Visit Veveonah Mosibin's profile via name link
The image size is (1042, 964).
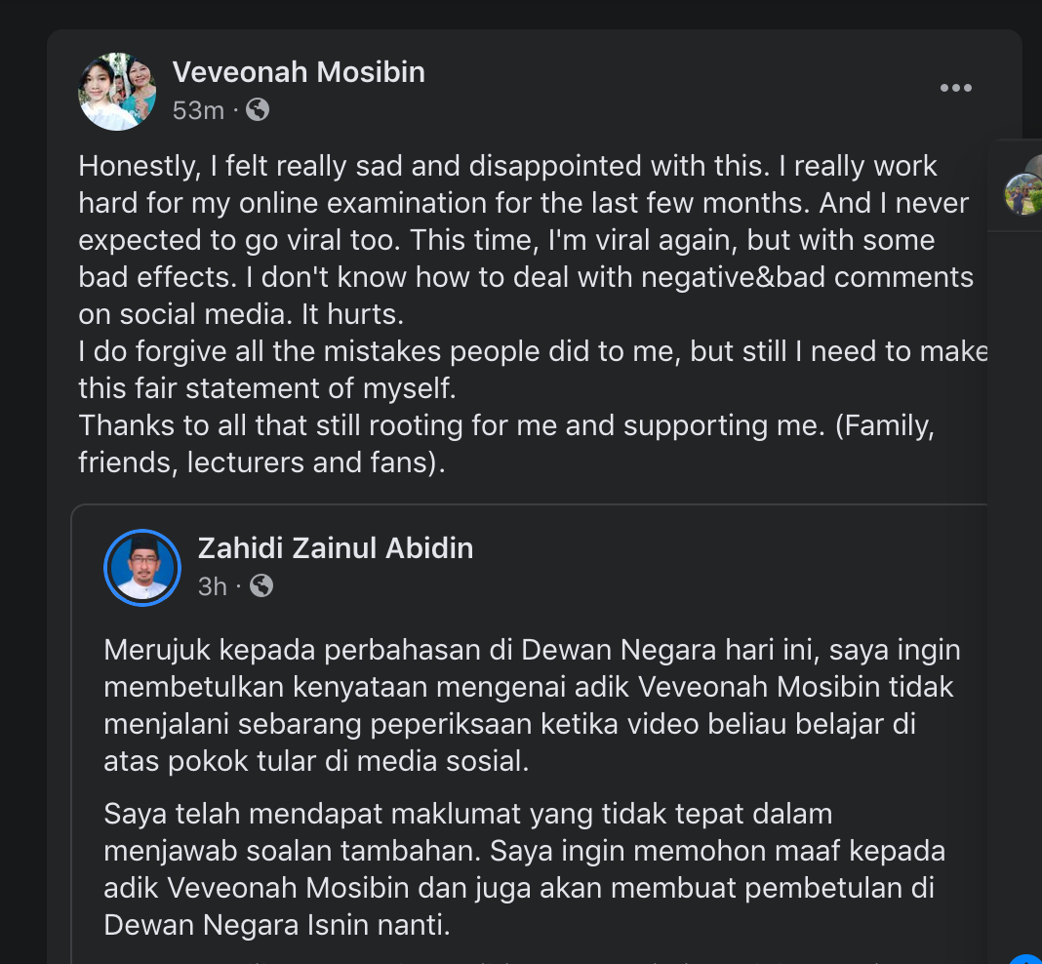tap(299, 72)
